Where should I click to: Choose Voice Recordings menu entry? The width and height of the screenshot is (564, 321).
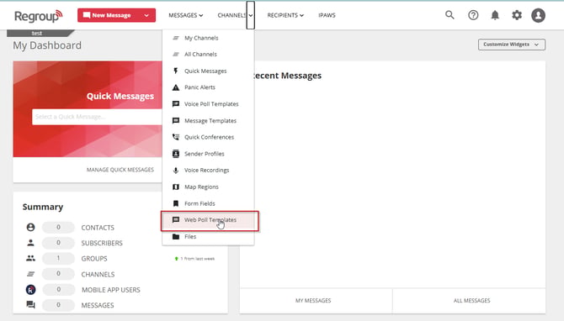coord(208,171)
